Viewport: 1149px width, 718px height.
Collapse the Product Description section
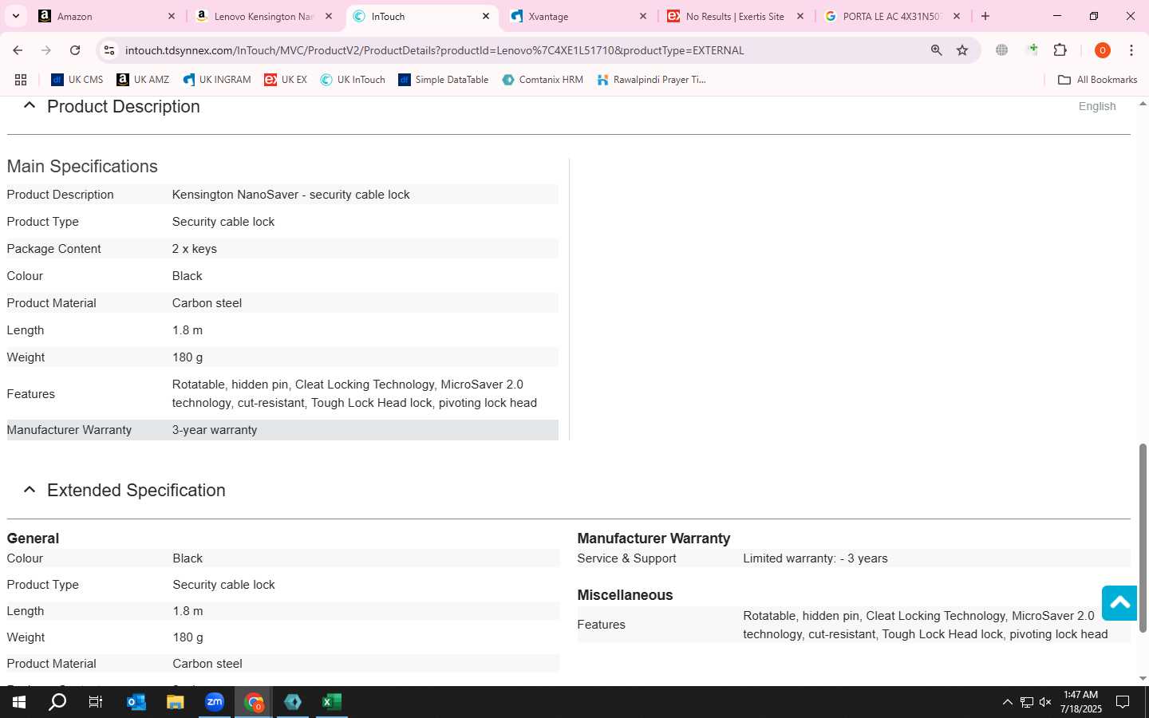[x=30, y=106]
